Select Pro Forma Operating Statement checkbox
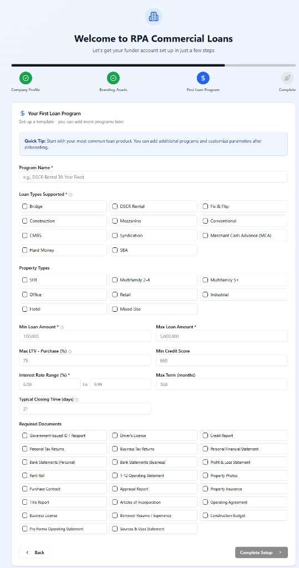 [24, 529]
